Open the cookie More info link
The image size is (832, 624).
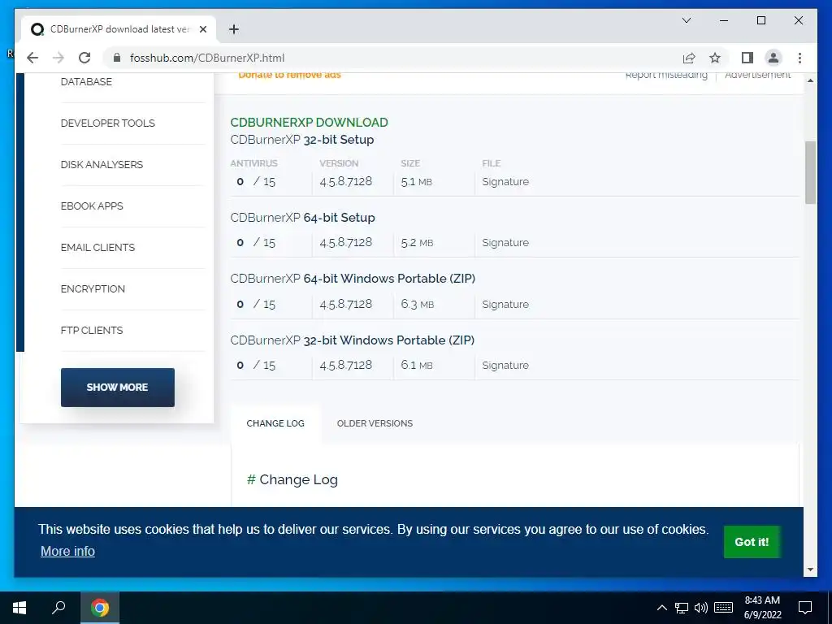click(x=67, y=552)
